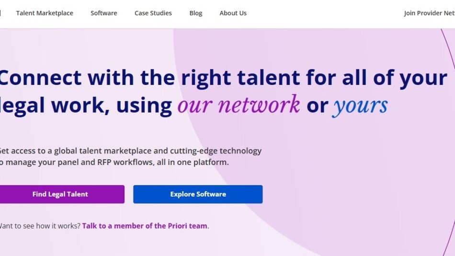
Task: Click the 'Get access to a global talent marketplace' line
Action: coord(96,151)
